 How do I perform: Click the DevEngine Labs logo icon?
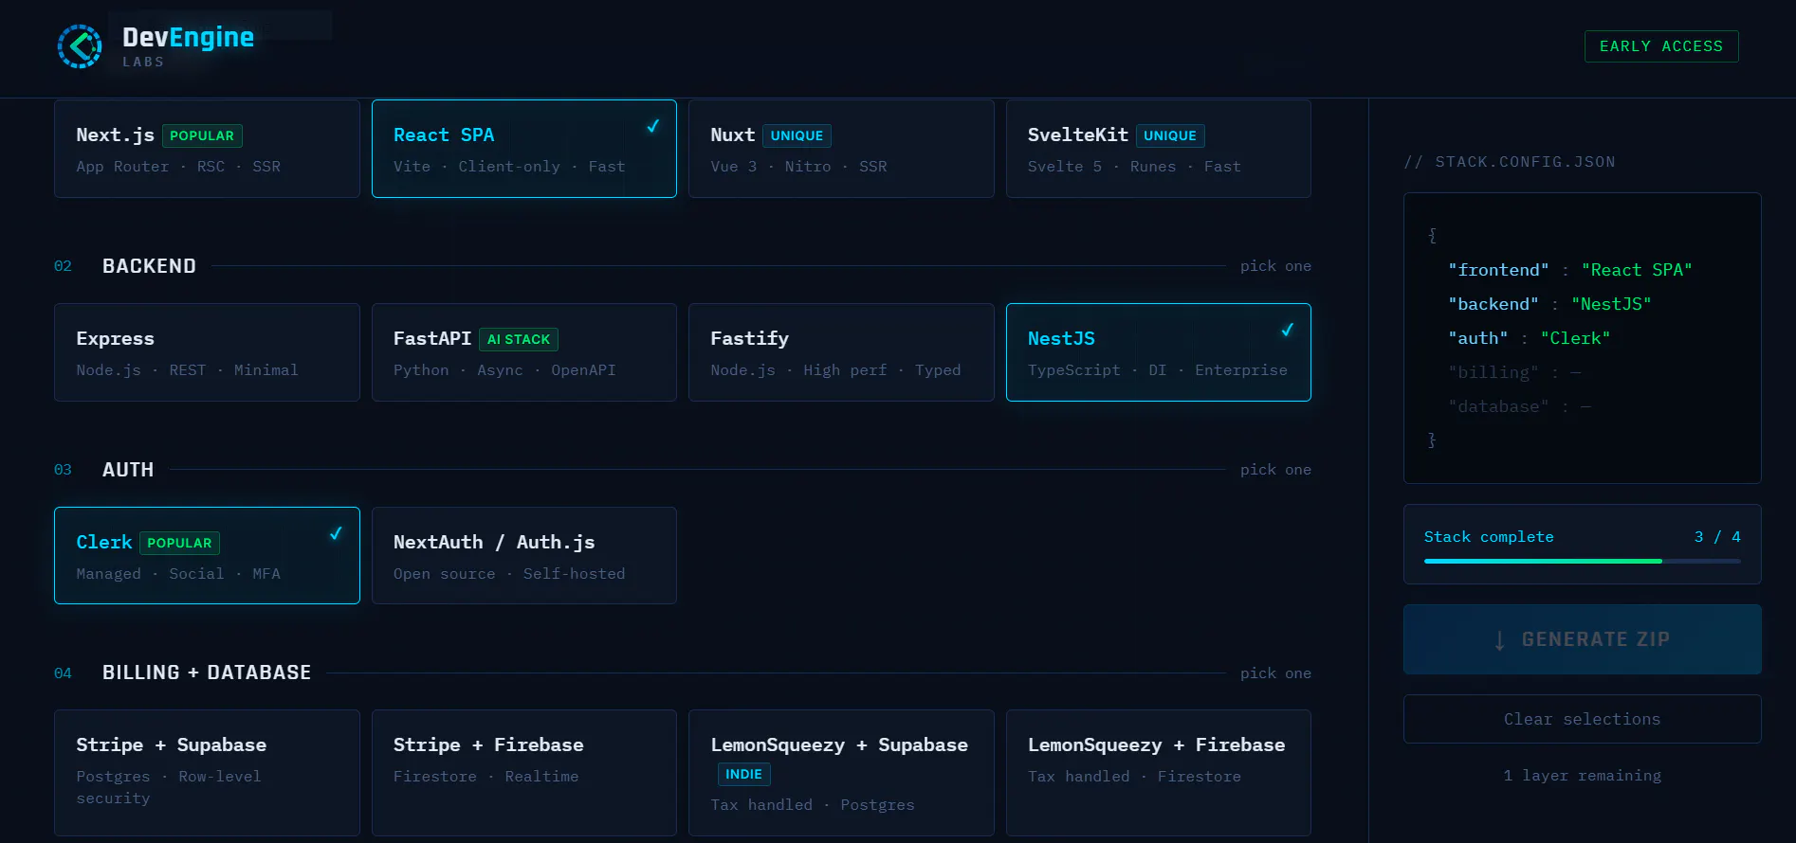[80, 46]
